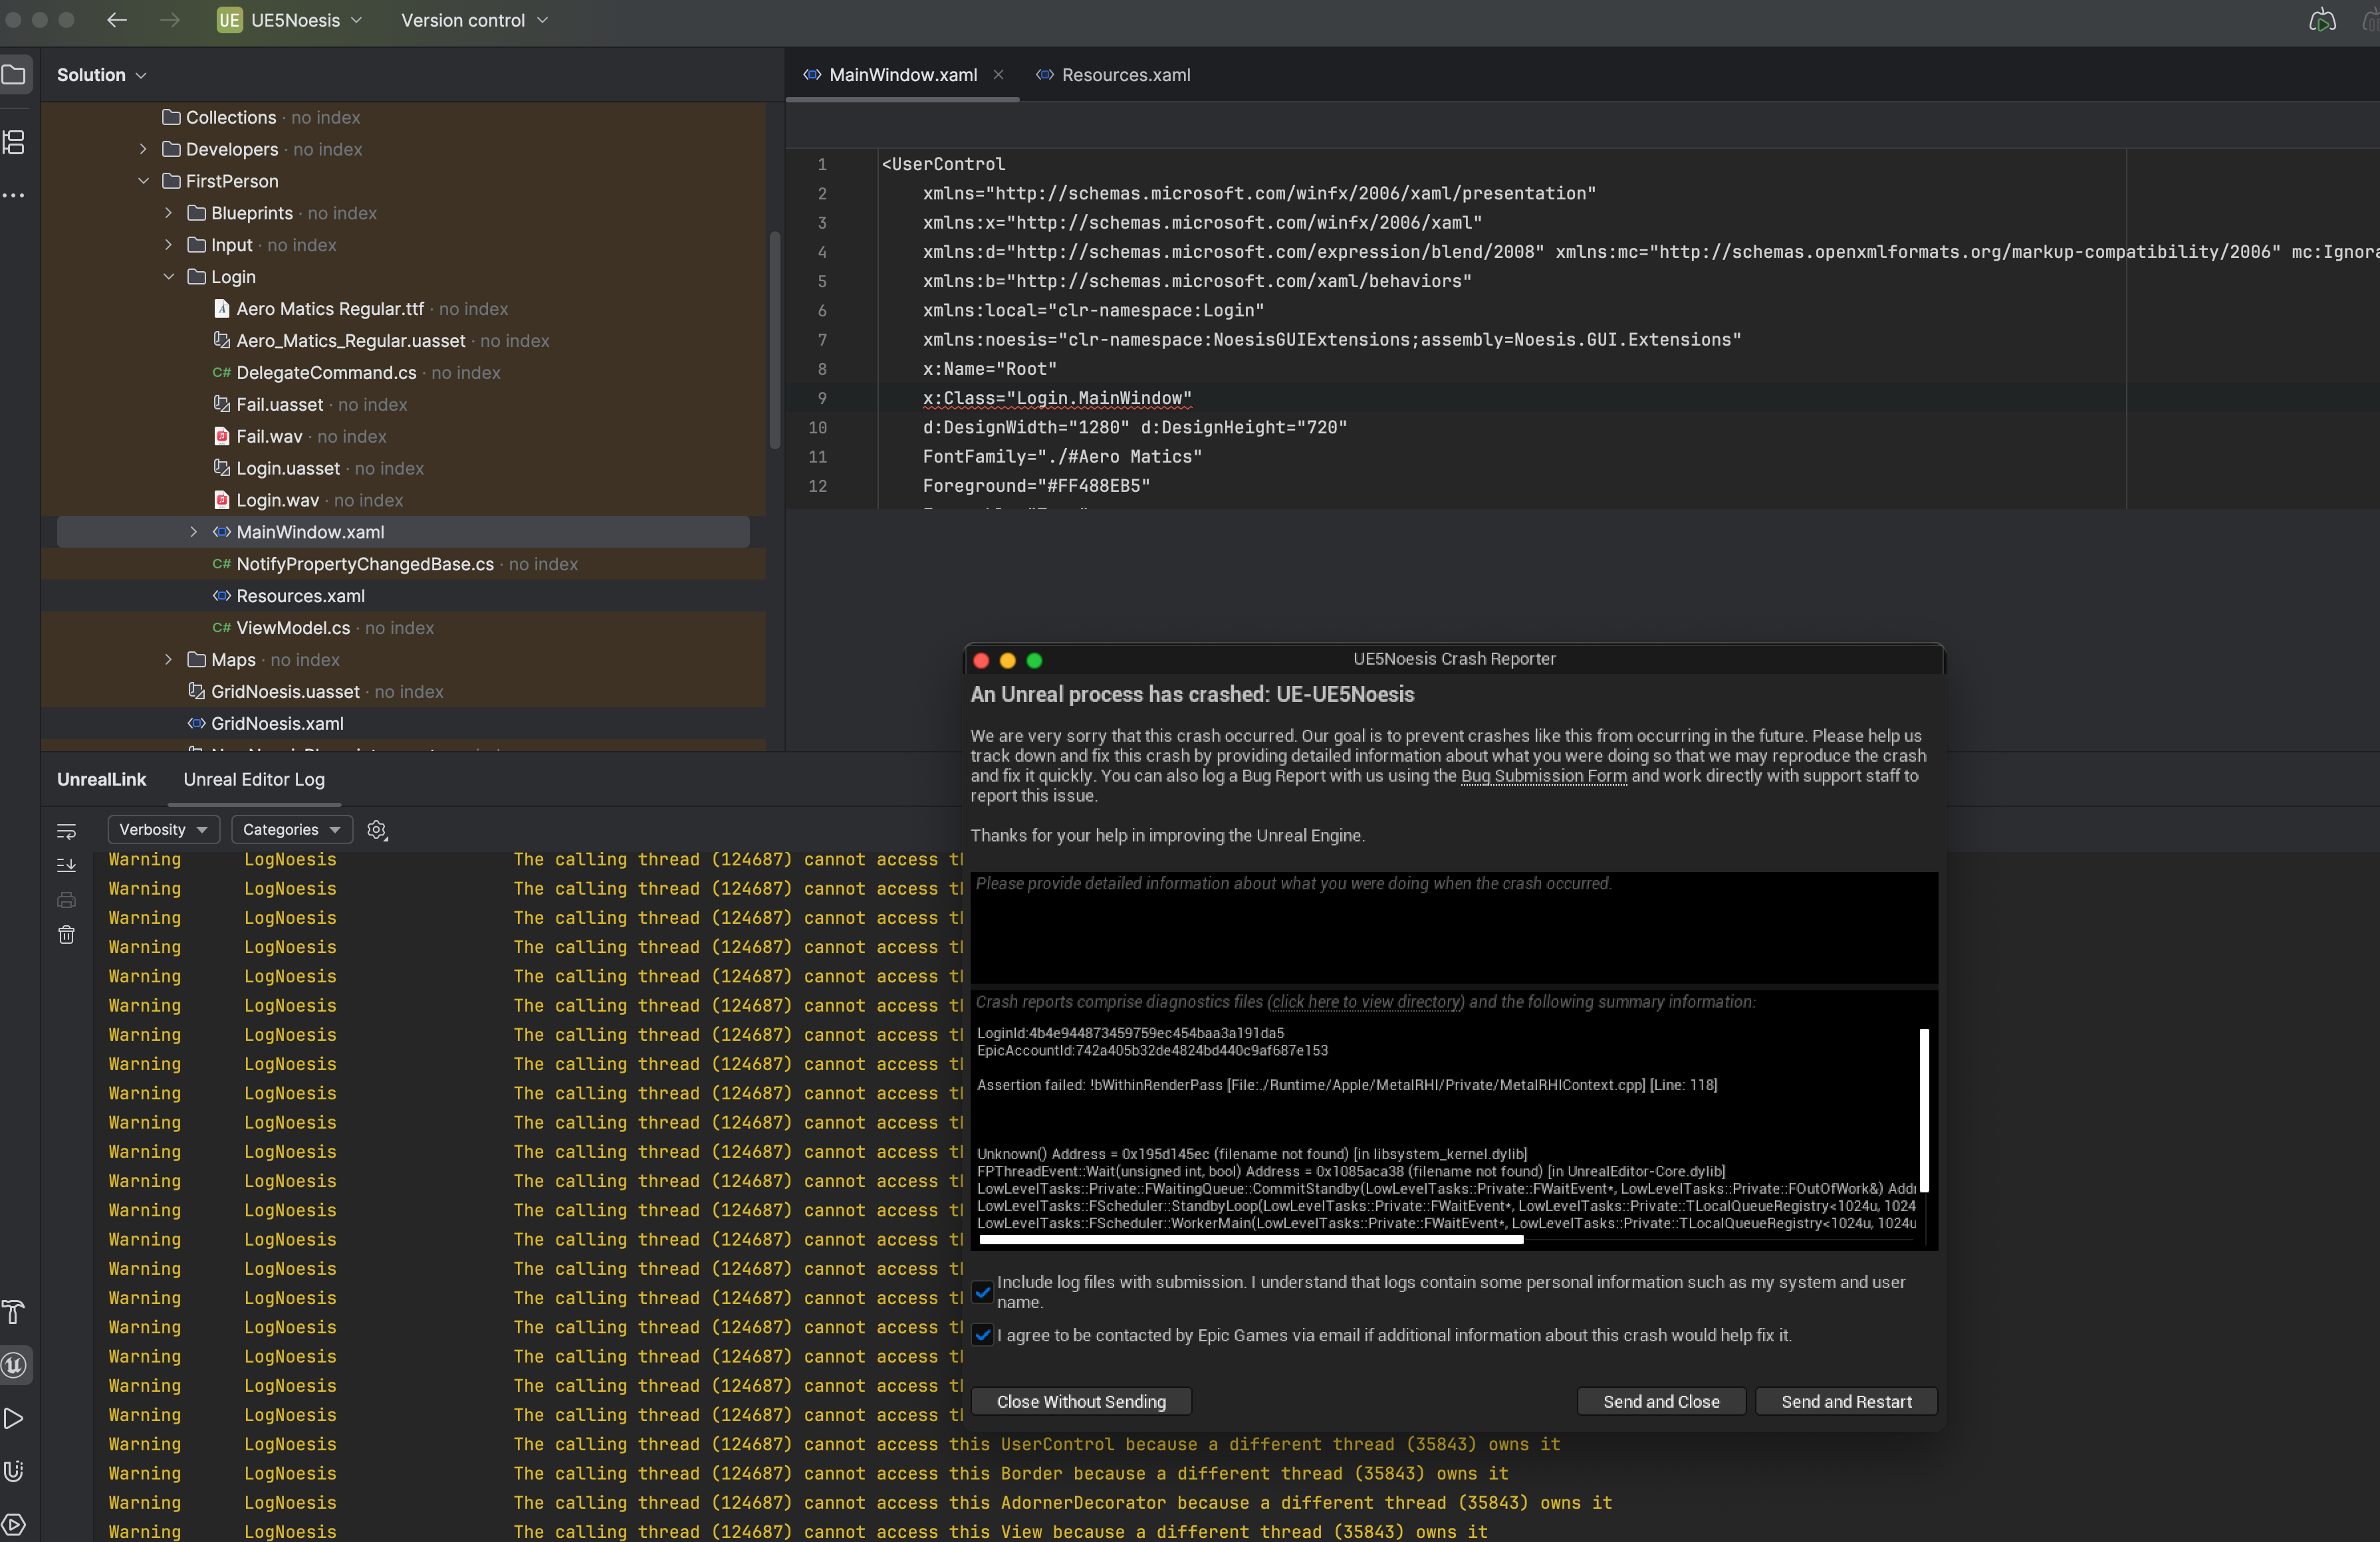Screen dimensions: 2380x1542
Task: Open the Categories filter dropdown
Action: click(x=292, y=830)
